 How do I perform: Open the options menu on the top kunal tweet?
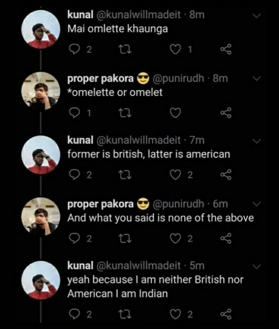tap(256, 15)
